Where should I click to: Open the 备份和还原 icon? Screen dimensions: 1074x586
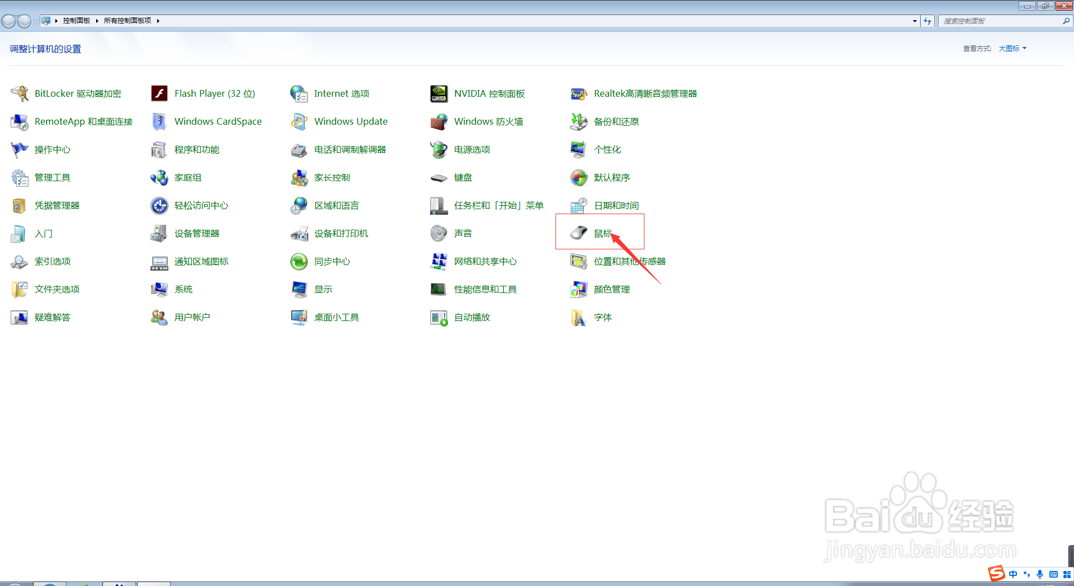point(579,121)
